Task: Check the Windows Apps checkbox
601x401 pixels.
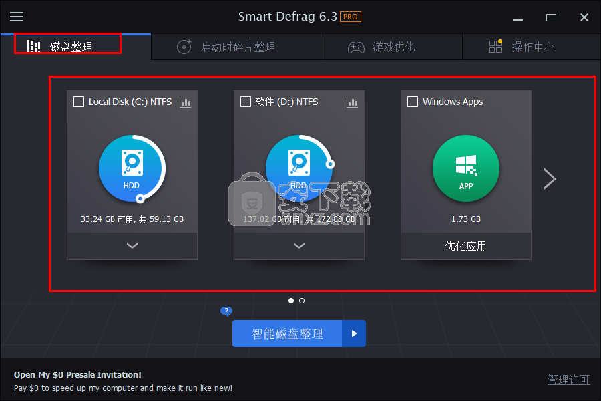Action: coord(413,102)
